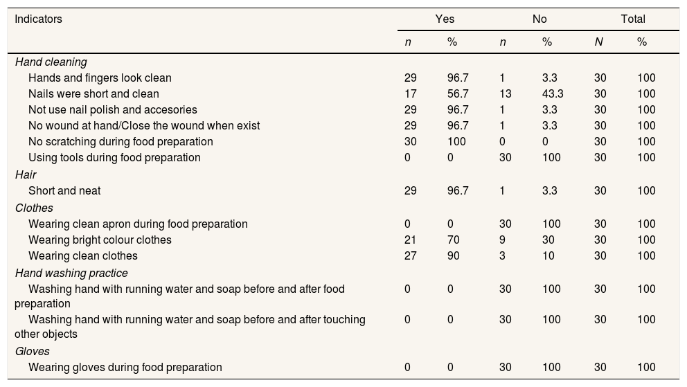687x387 pixels.
Task: Click the No column group header
Action: click(539, 19)
